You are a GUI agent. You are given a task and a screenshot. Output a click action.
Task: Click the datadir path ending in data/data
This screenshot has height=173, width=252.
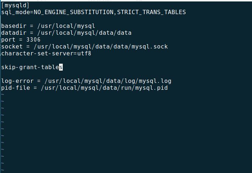point(84,33)
